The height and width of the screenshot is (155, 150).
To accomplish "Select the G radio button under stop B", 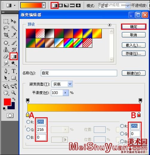I will pos(122,134).
